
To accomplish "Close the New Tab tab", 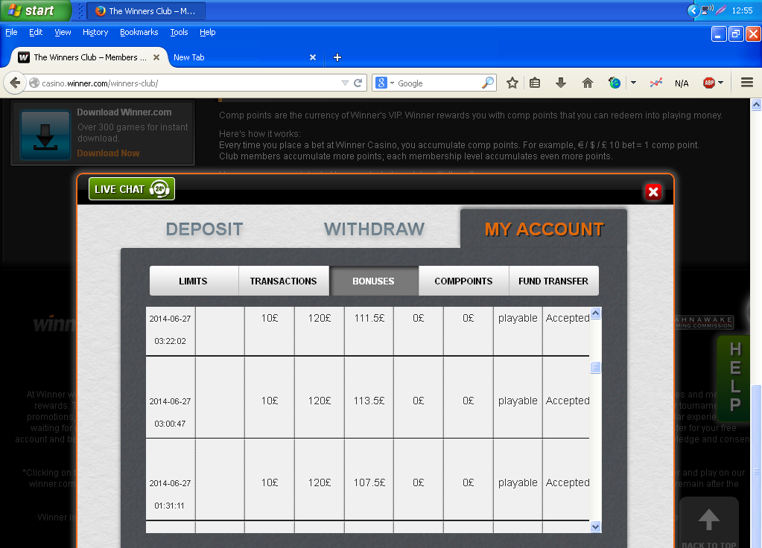I will coord(313,57).
